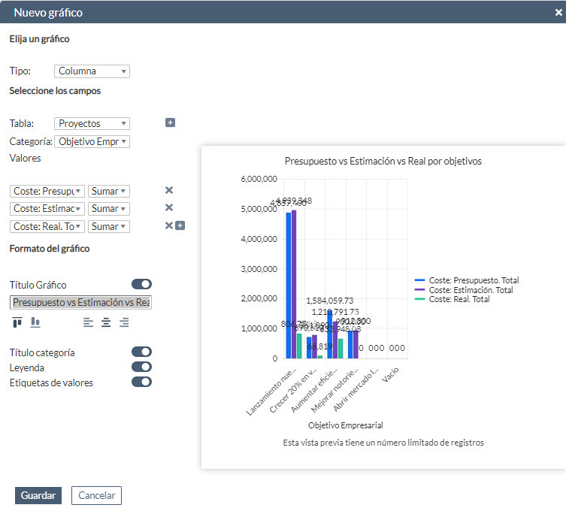The width and height of the screenshot is (566, 517).
Task: Expand the Tabla dropdown showing Proyectos
Action: (92, 123)
